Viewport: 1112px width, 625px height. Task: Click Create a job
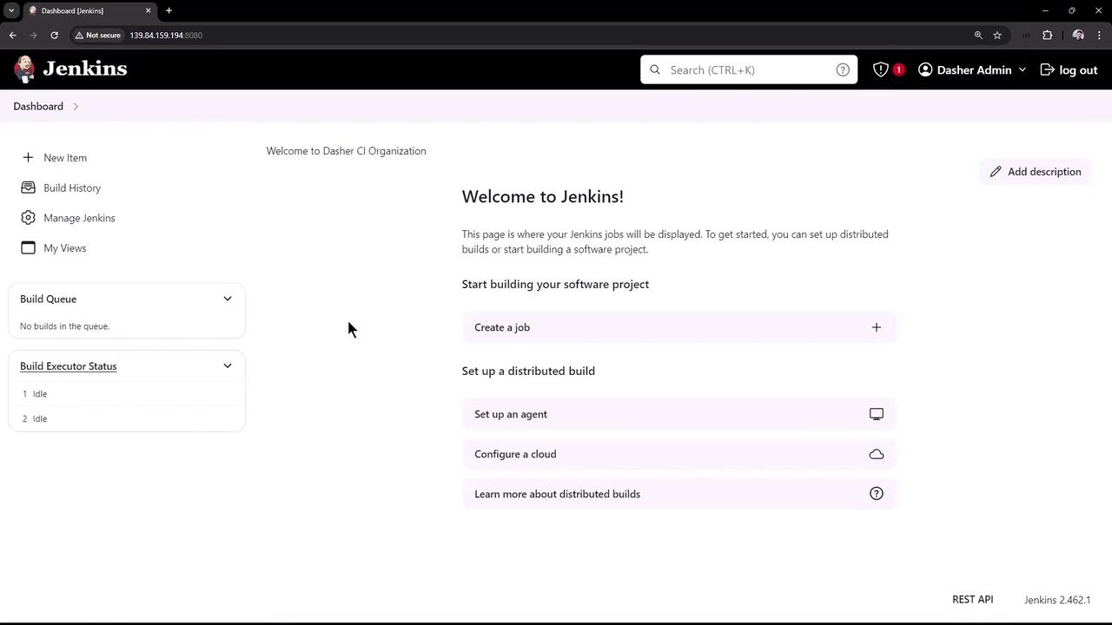[x=678, y=327]
